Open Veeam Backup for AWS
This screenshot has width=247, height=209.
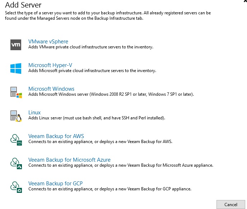pyautogui.click(x=56, y=136)
